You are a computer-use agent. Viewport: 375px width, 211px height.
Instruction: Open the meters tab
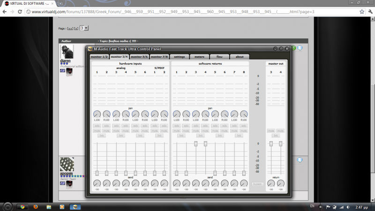(200, 57)
